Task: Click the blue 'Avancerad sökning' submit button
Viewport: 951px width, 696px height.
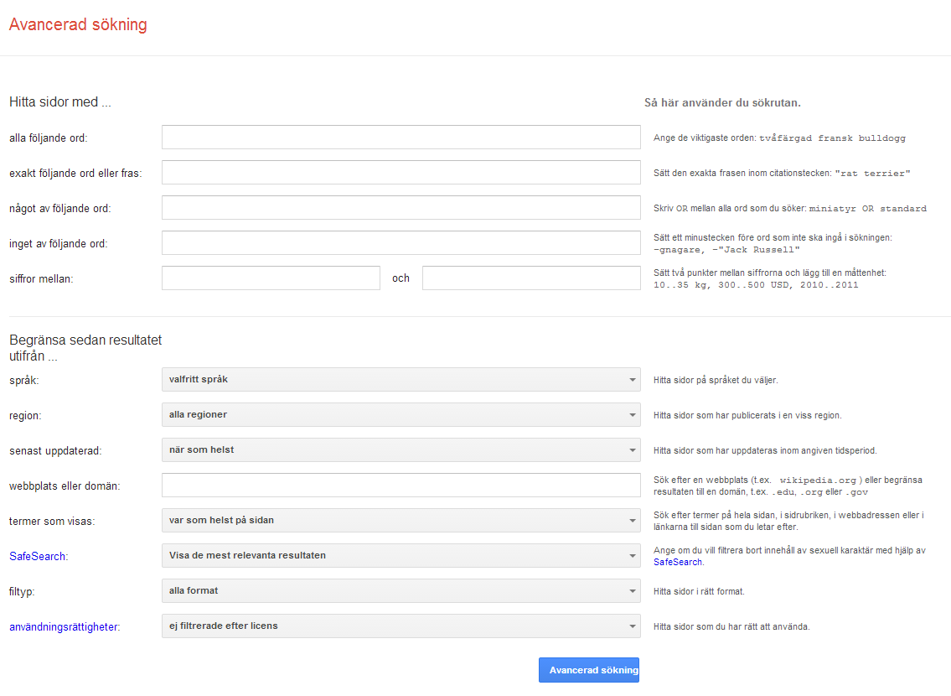Action: [589, 670]
